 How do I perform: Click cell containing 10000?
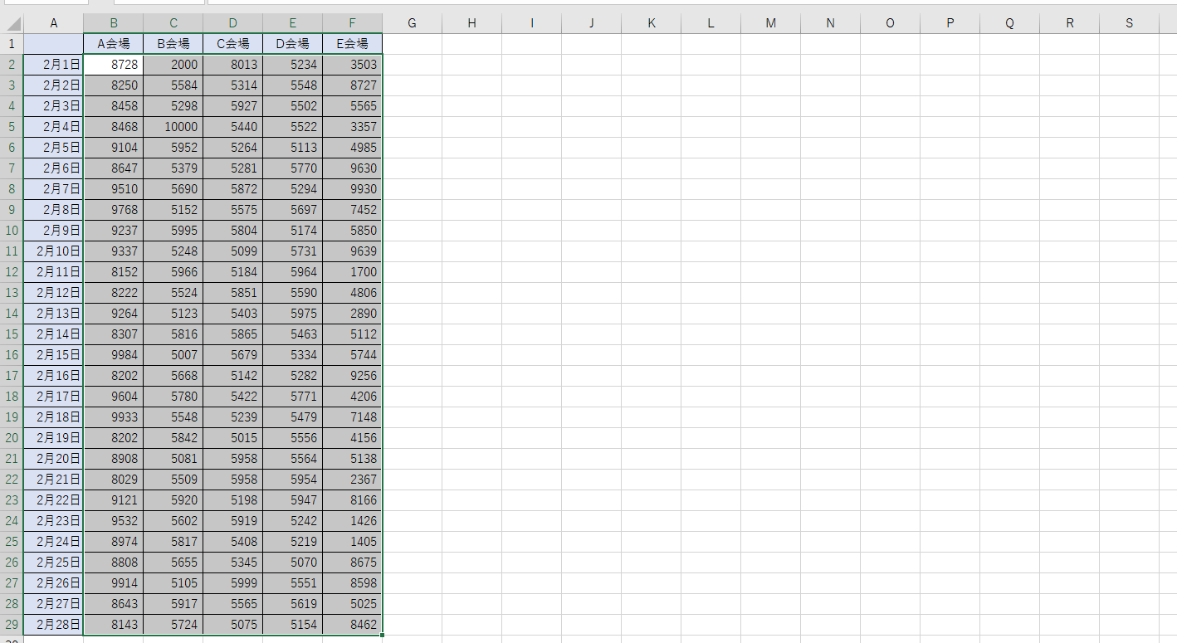(x=173, y=127)
